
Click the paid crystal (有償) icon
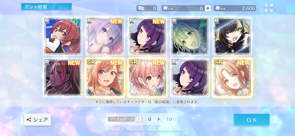165,8
